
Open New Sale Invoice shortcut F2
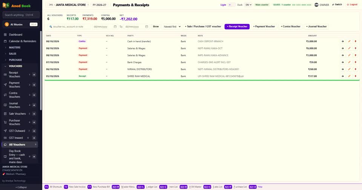[75, 187]
